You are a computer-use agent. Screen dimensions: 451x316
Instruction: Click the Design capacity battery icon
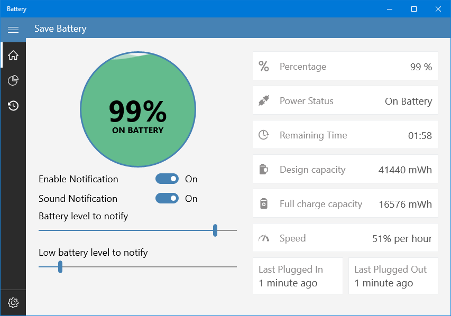click(x=263, y=169)
